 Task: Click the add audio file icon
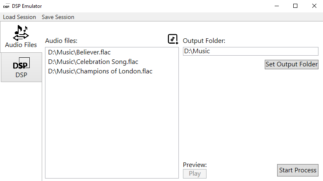[x=173, y=39]
